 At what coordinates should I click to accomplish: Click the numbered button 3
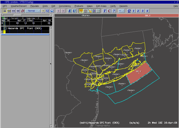pos(143,11)
